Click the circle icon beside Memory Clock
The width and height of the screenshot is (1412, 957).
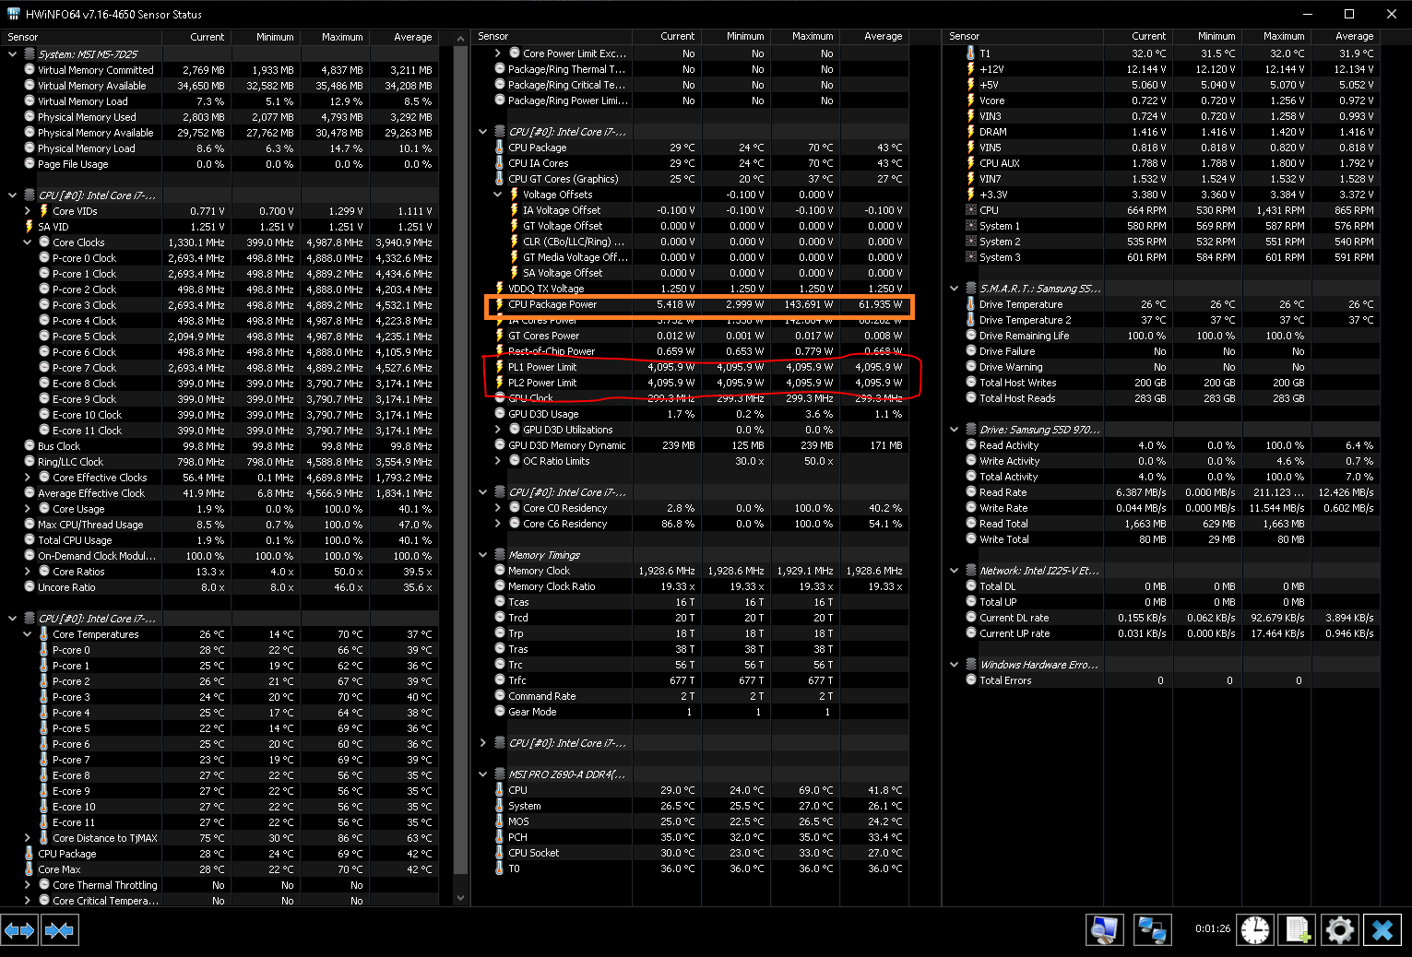click(x=499, y=571)
